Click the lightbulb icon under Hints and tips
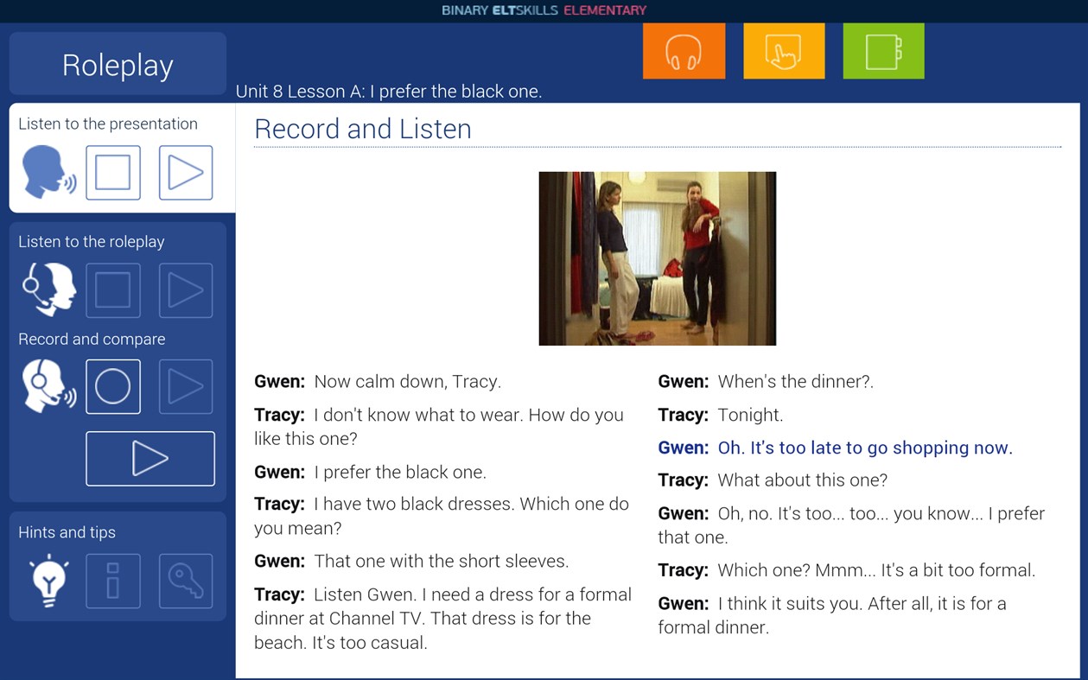 coord(48,581)
